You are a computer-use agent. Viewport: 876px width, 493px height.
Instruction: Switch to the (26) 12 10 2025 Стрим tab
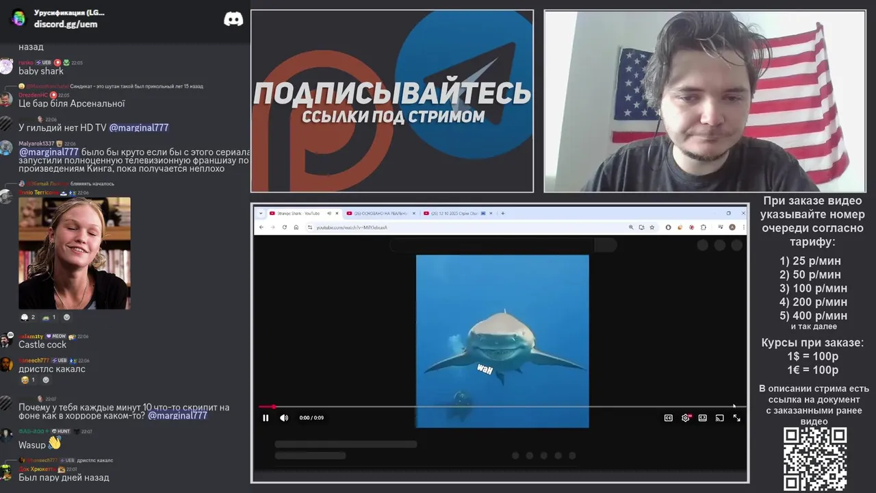456,213
